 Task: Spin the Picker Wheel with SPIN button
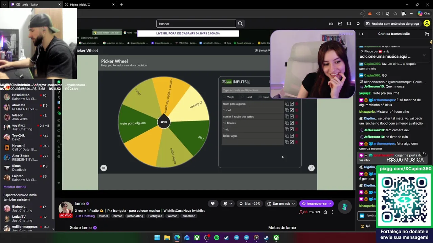click(164, 122)
